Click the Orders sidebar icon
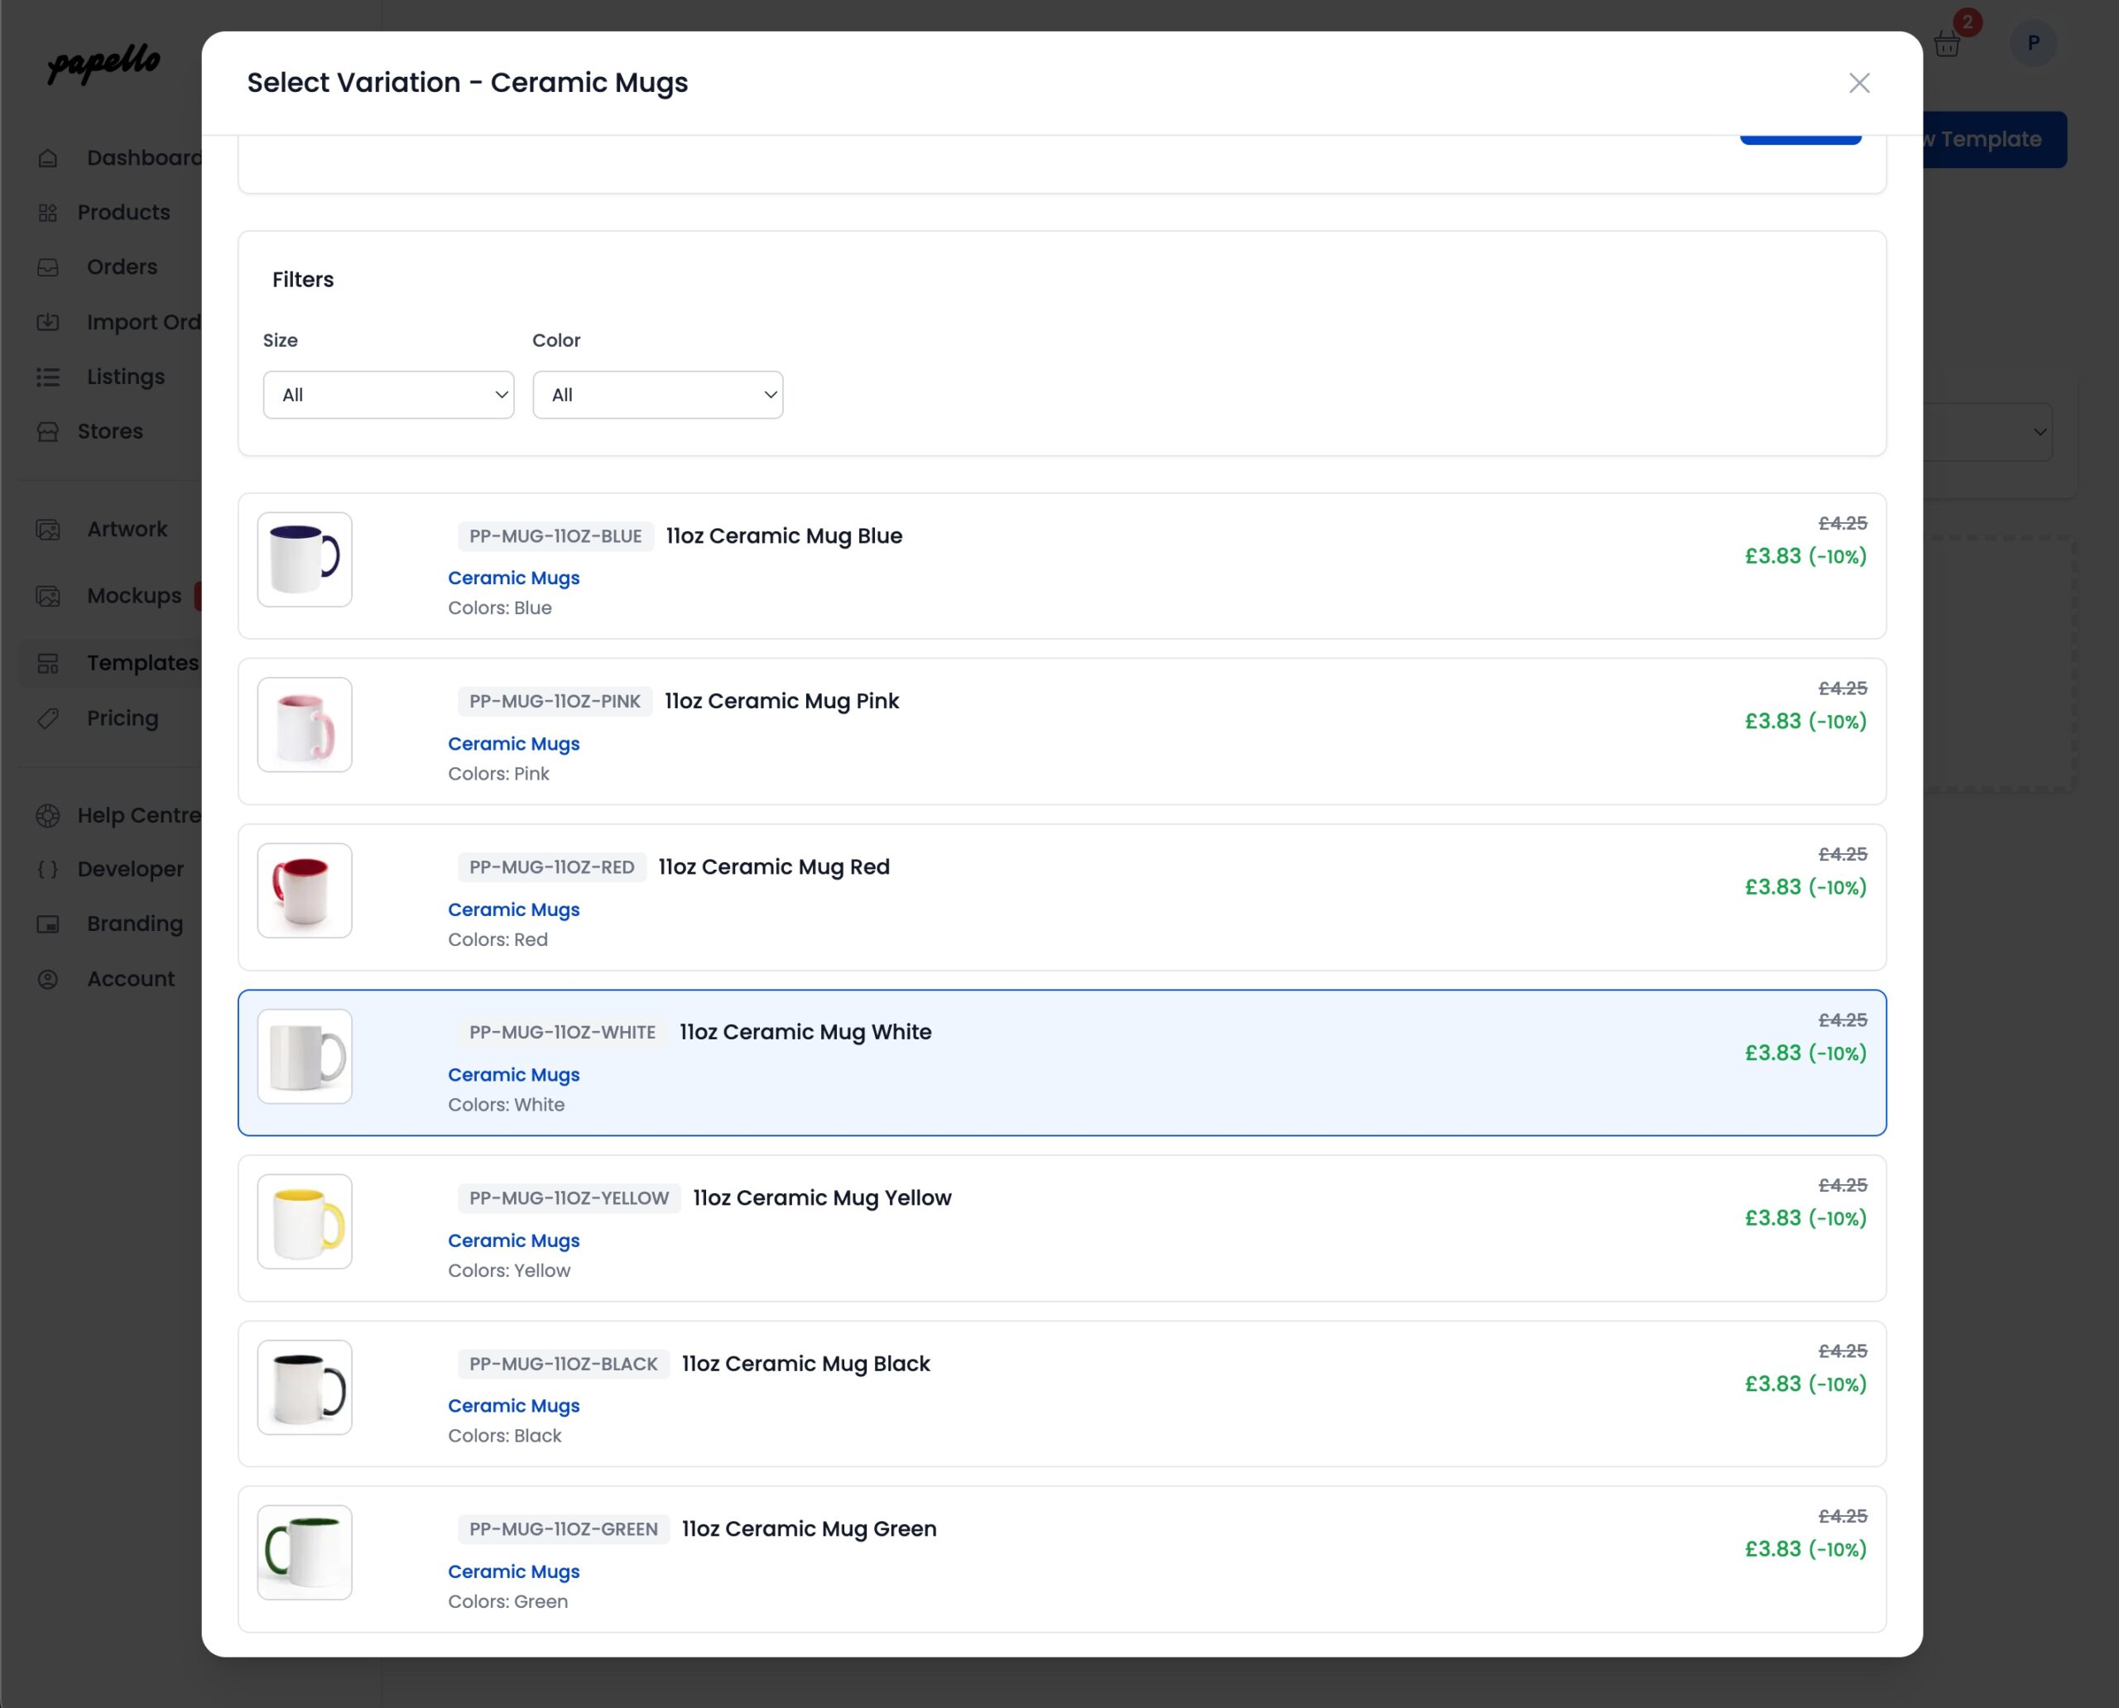This screenshot has width=2119, height=1708. pyautogui.click(x=48, y=267)
